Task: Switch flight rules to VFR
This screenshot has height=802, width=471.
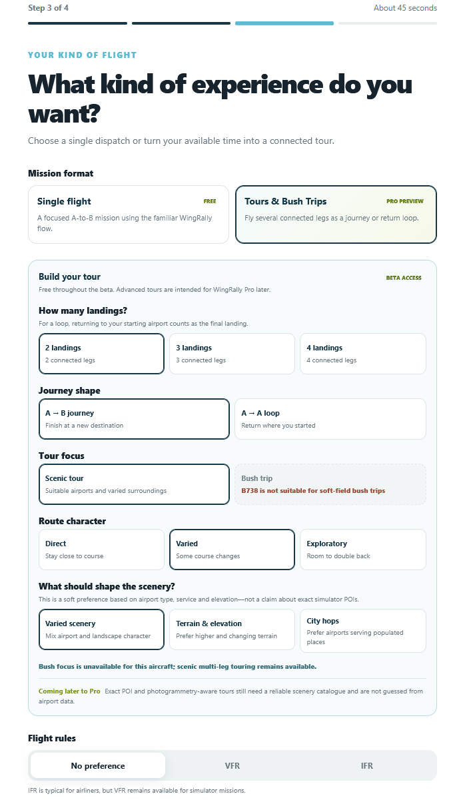Action: tap(233, 765)
